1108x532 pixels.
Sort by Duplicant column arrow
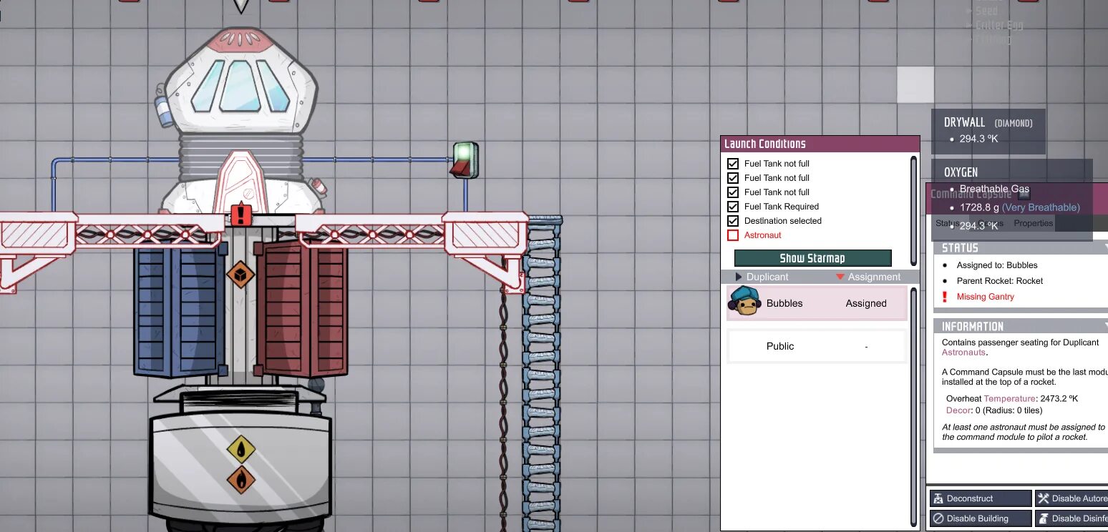pyautogui.click(x=739, y=277)
